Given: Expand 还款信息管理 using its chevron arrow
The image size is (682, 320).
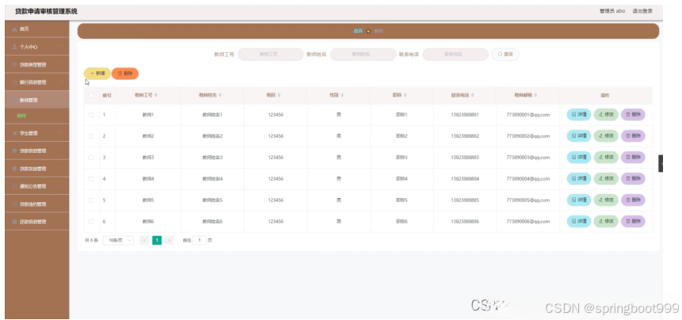Looking at the screenshot, I should click(61, 222).
